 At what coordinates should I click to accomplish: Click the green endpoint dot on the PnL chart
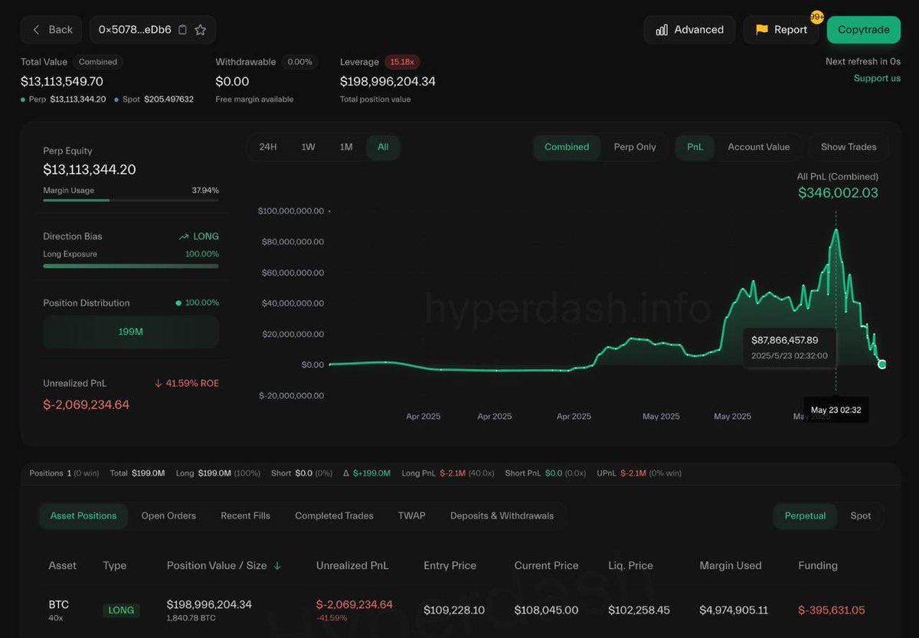881,365
